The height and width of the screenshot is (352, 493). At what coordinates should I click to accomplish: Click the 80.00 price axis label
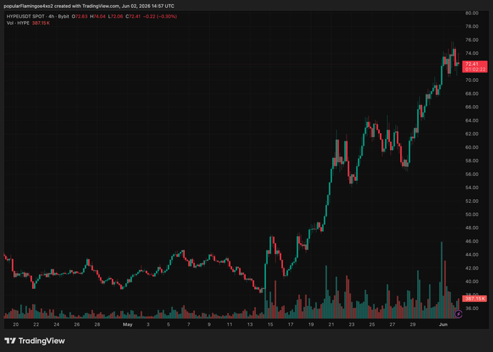472,13
